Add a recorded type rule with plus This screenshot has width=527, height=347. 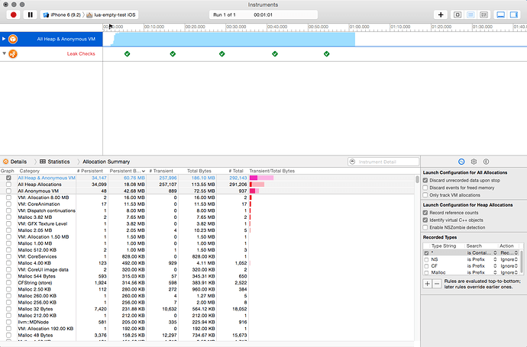point(428,284)
